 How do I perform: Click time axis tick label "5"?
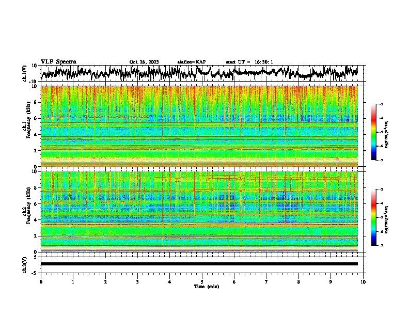tap(202, 282)
